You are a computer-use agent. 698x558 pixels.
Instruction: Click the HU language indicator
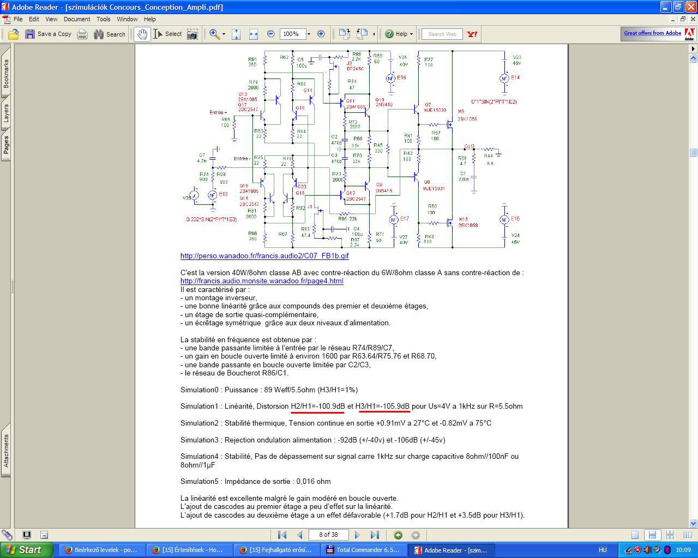(x=603, y=550)
